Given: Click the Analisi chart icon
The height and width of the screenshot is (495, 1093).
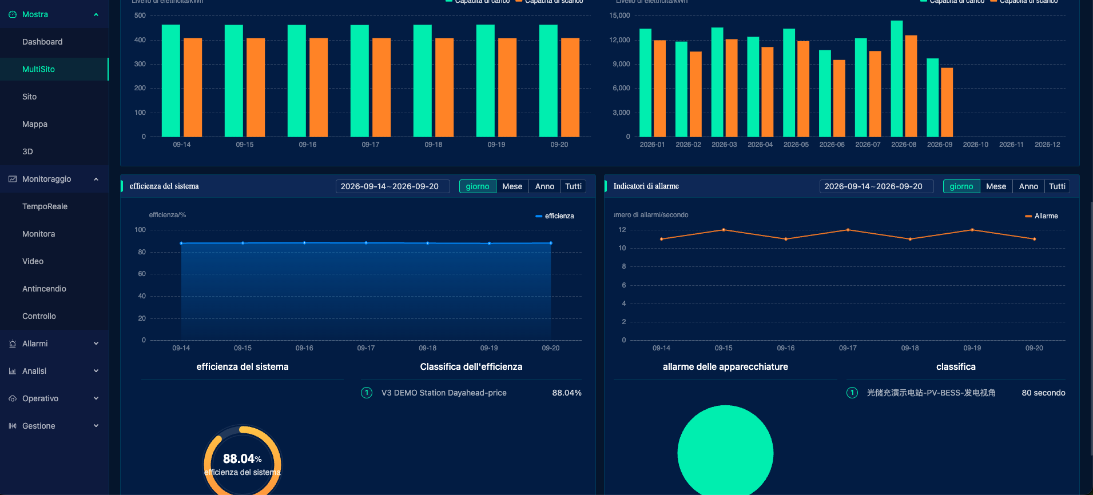Looking at the screenshot, I should pos(13,371).
